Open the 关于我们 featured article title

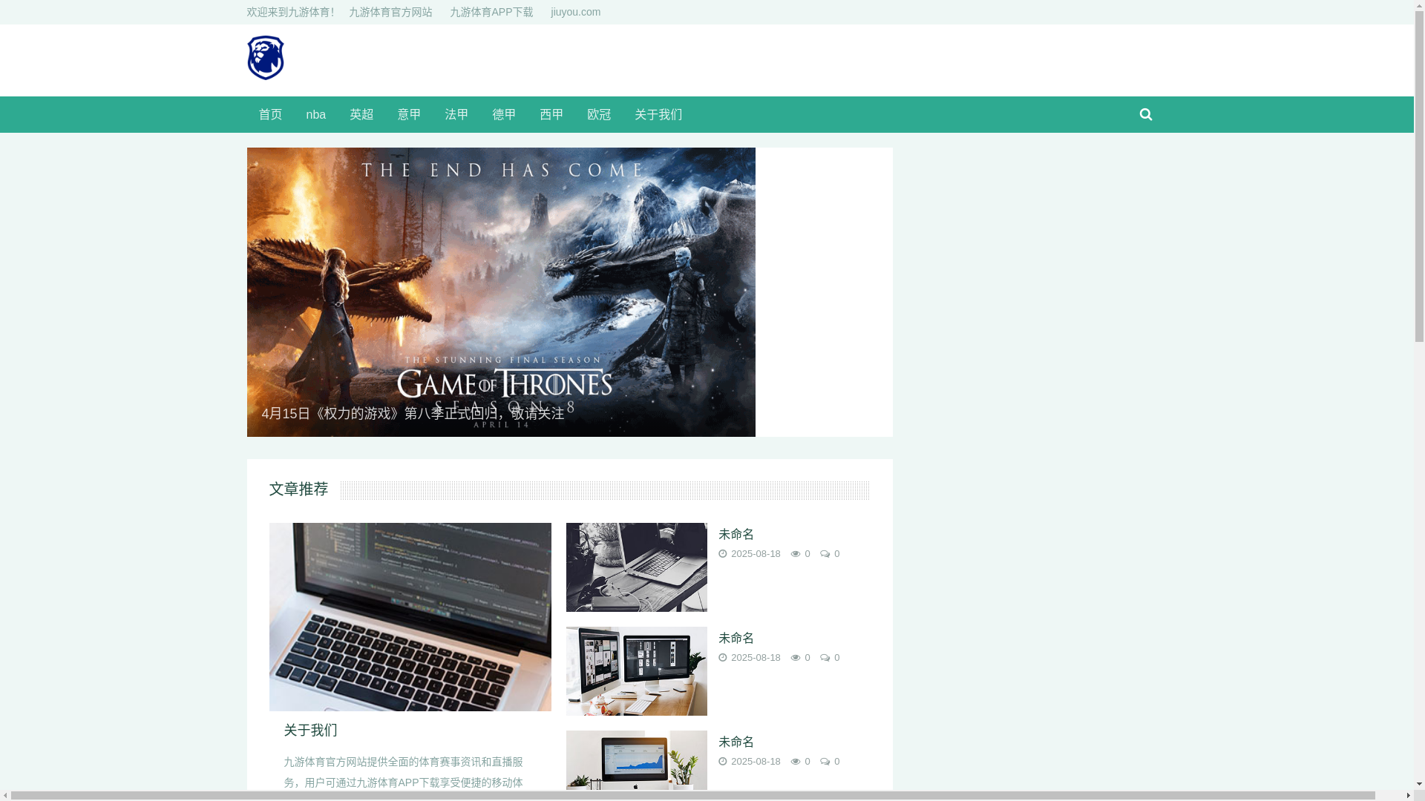click(x=310, y=730)
